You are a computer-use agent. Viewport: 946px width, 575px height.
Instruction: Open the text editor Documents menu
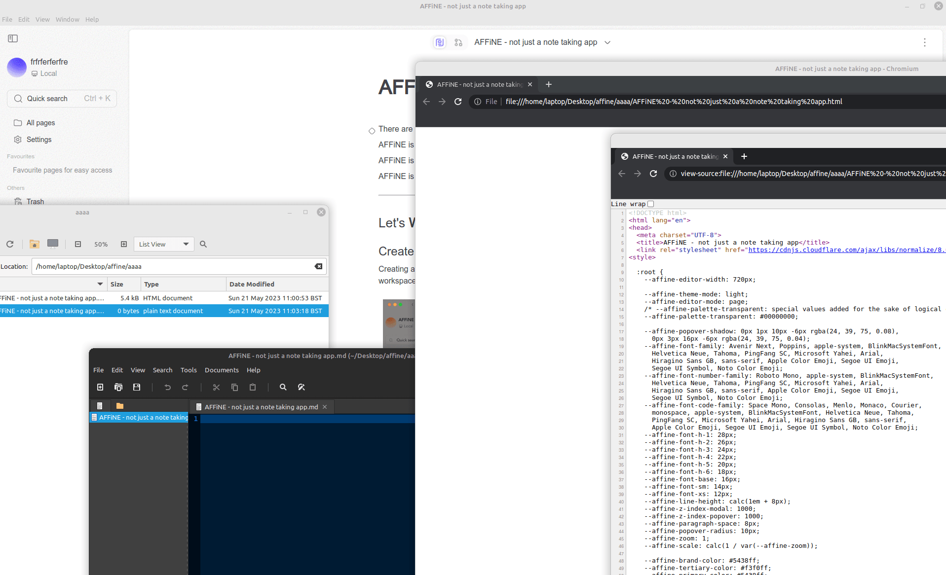pyautogui.click(x=222, y=370)
